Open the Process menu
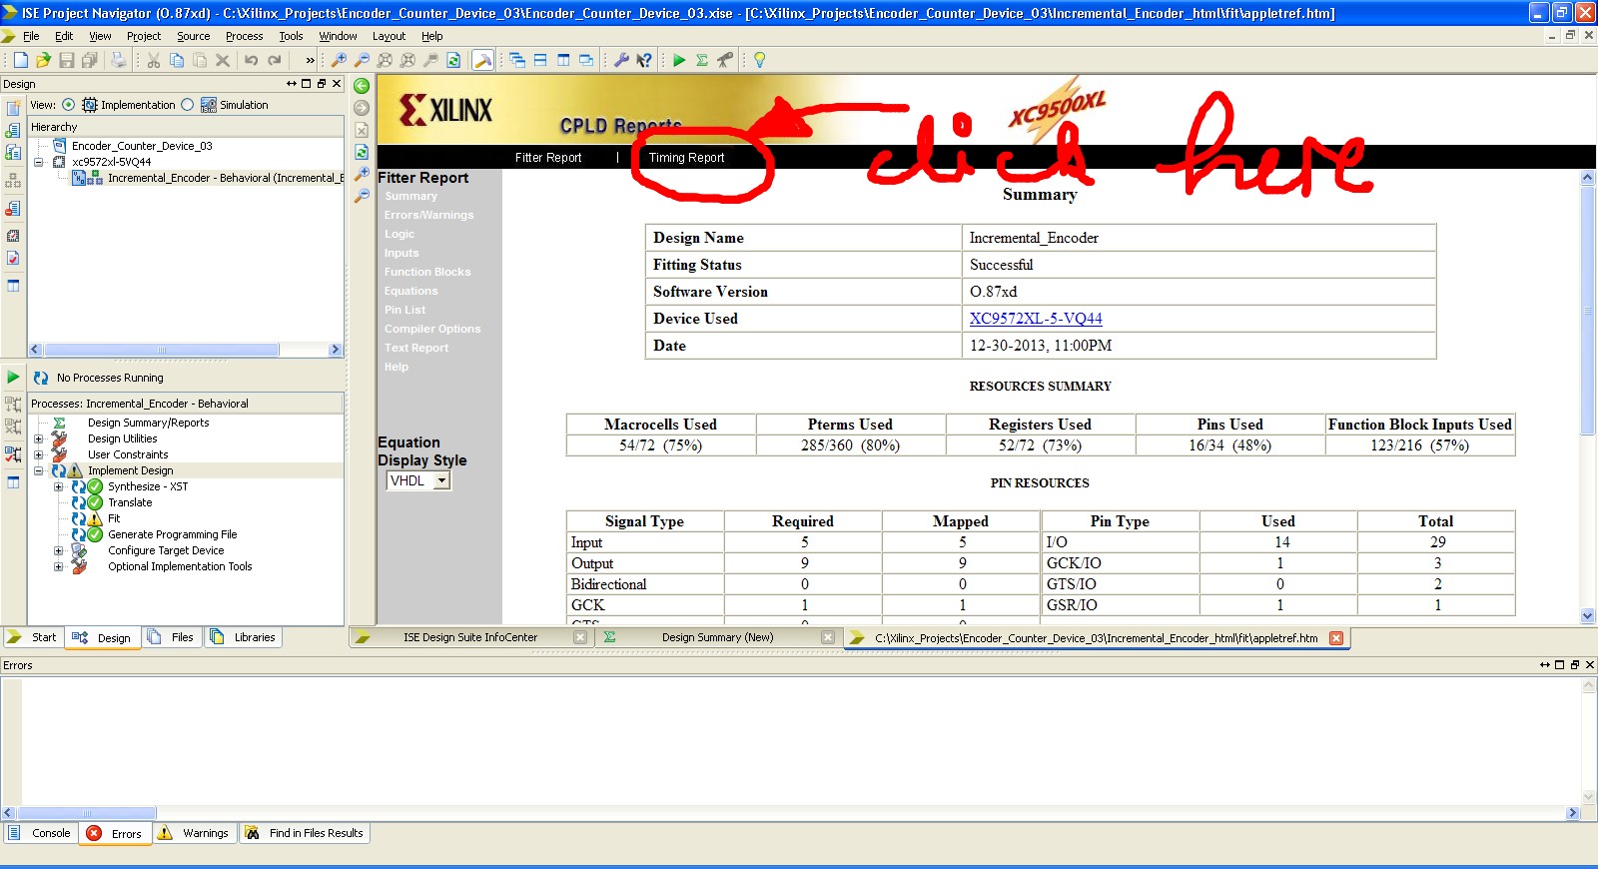The height and width of the screenshot is (869, 1598). tap(244, 36)
